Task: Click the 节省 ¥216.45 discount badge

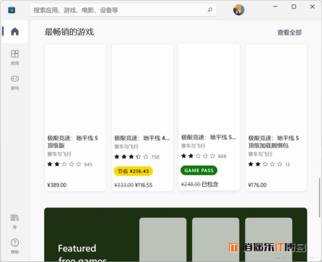Action: (x=133, y=171)
